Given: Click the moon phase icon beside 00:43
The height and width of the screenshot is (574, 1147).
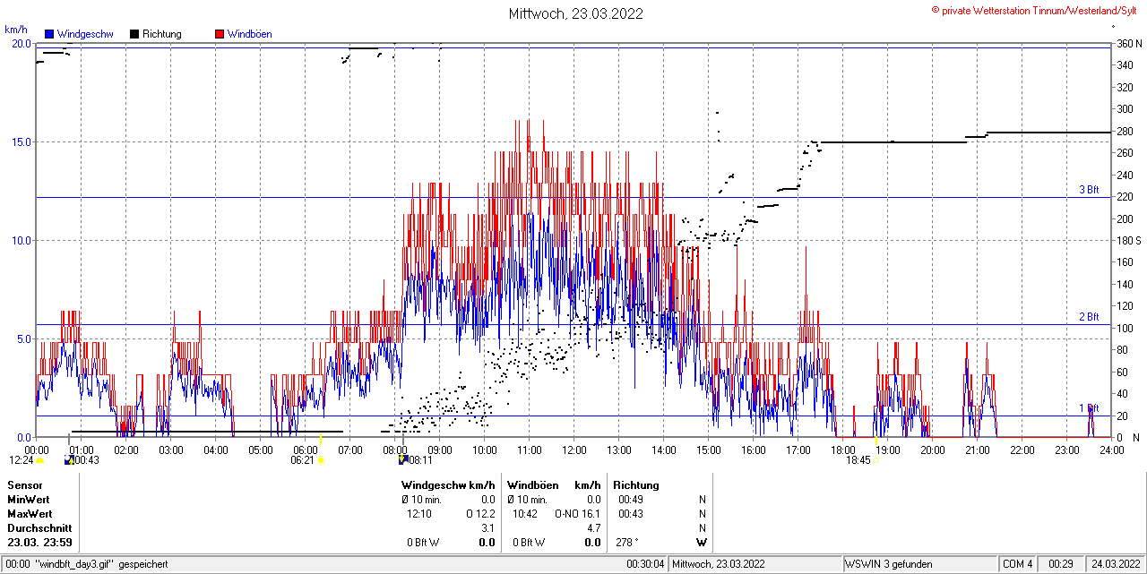Looking at the screenshot, I should (x=69, y=460).
